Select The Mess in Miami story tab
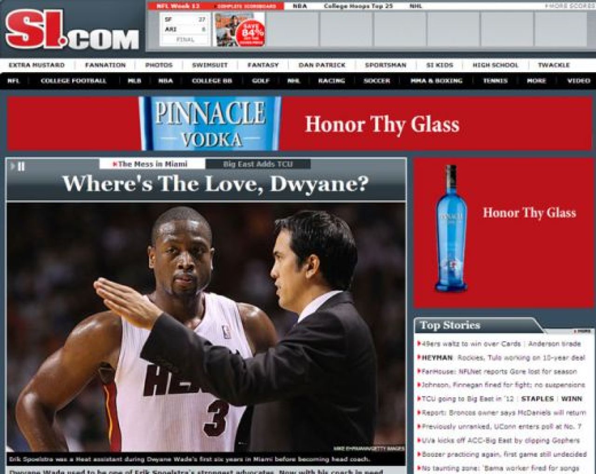 [x=152, y=164]
